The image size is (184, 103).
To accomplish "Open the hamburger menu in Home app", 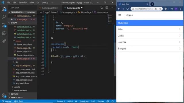I will (x=120, y=15).
